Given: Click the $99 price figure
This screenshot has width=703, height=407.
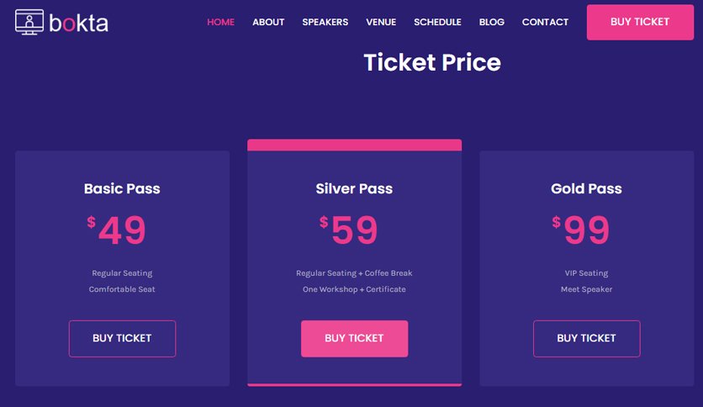Looking at the screenshot, I should (581, 230).
